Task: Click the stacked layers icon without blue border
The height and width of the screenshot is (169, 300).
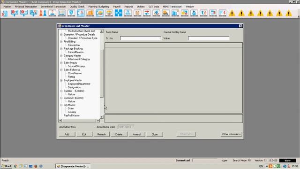Action: [109, 13]
